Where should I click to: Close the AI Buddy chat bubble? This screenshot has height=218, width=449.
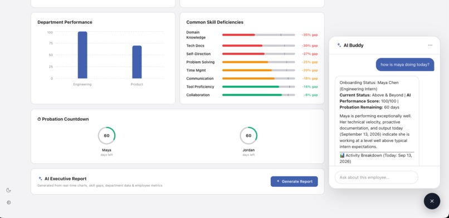click(x=432, y=201)
